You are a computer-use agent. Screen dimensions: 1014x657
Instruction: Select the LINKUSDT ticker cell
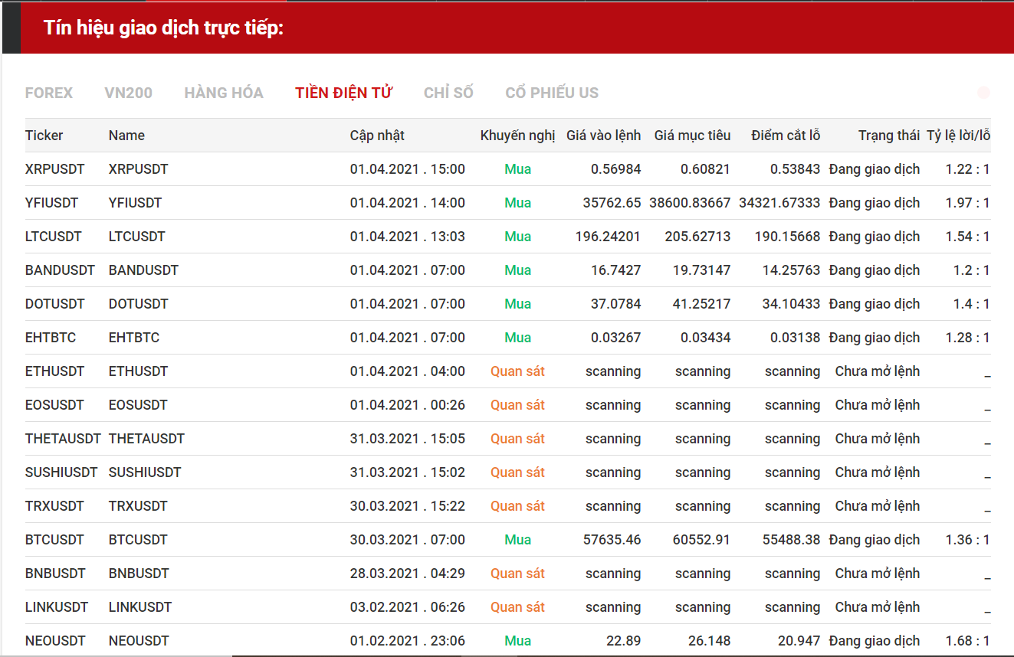(57, 607)
